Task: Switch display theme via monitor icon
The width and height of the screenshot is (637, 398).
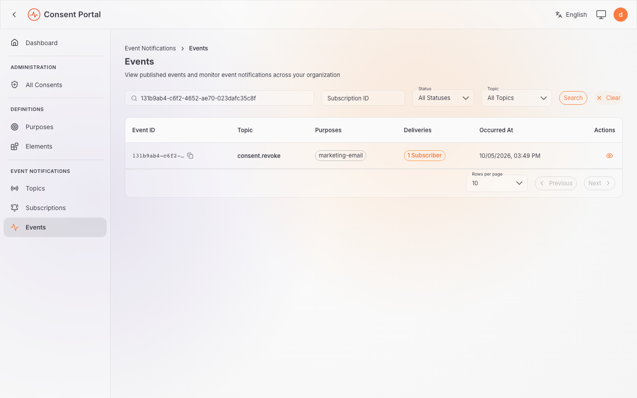Action: (601, 15)
